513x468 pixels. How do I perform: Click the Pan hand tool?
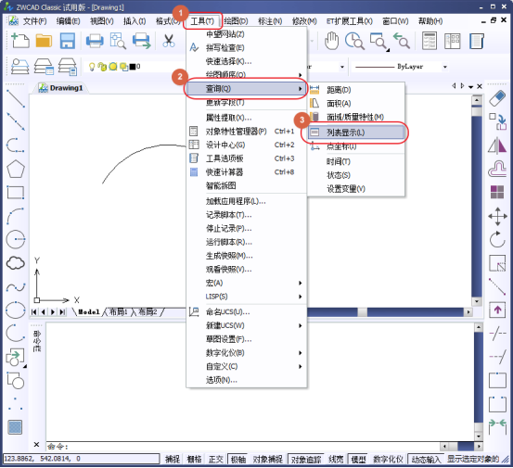pos(331,41)
